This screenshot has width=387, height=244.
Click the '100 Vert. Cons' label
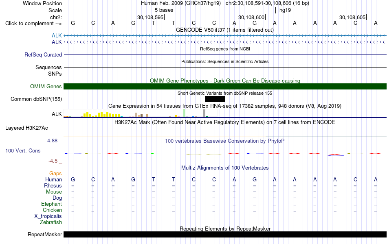pos(23,150)
